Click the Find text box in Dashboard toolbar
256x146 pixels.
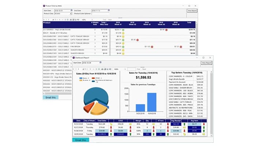pos(131,69)
